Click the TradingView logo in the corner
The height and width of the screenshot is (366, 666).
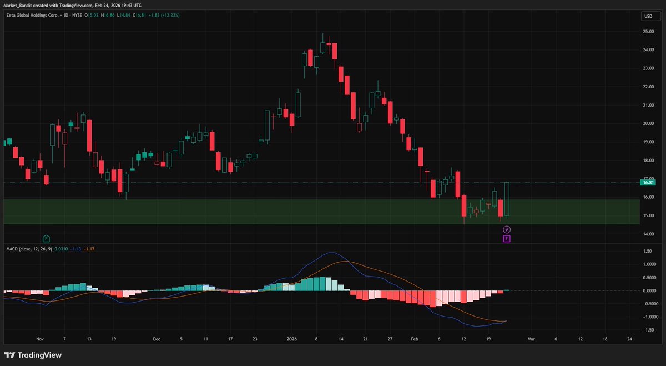point(32,354)
